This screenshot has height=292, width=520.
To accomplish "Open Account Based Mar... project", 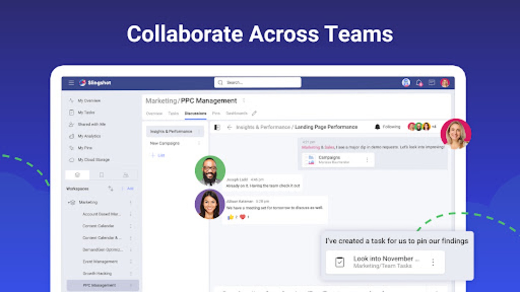I will 101,214.
